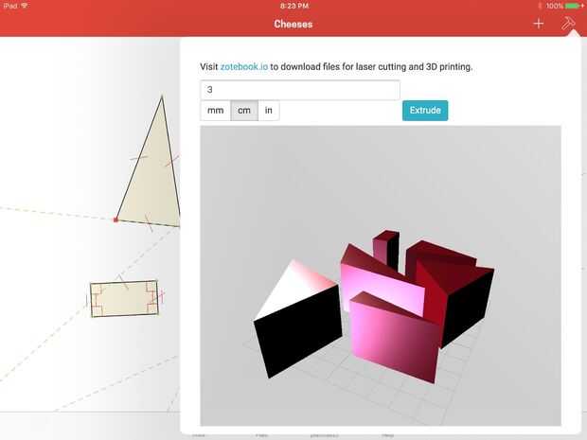The height and width of the screenshot is (440, 587).
Task: Select the rectangle shape on canvas
Action: pyautogui.click(x=124, y=299)
